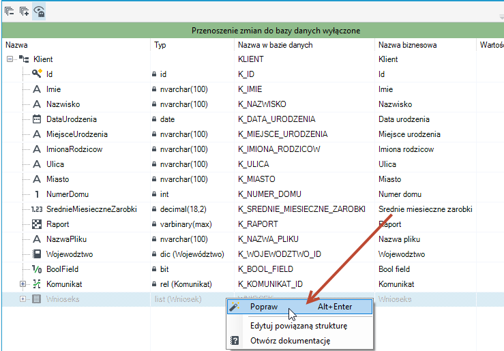Viewport: 504px width, 351px height.
Task: Click the business name cell Nazwa pliku
Action: pos(399,239)
